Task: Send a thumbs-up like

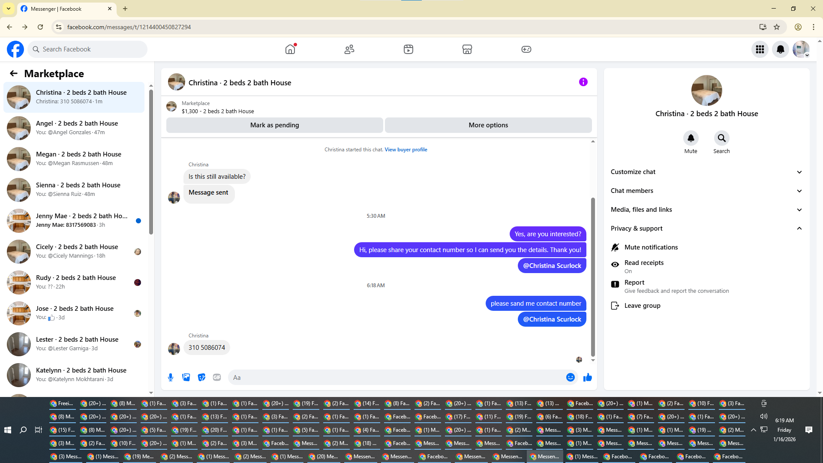Action: coord(587,377)
